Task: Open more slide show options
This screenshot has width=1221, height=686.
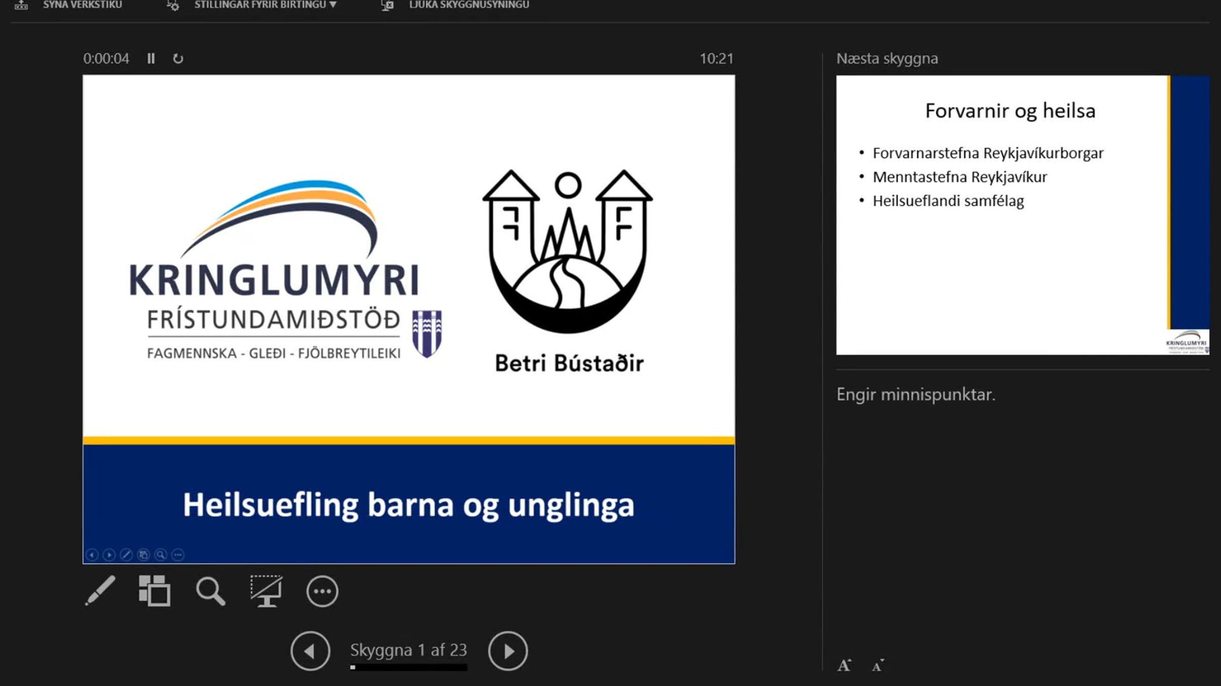Action: 322,591
